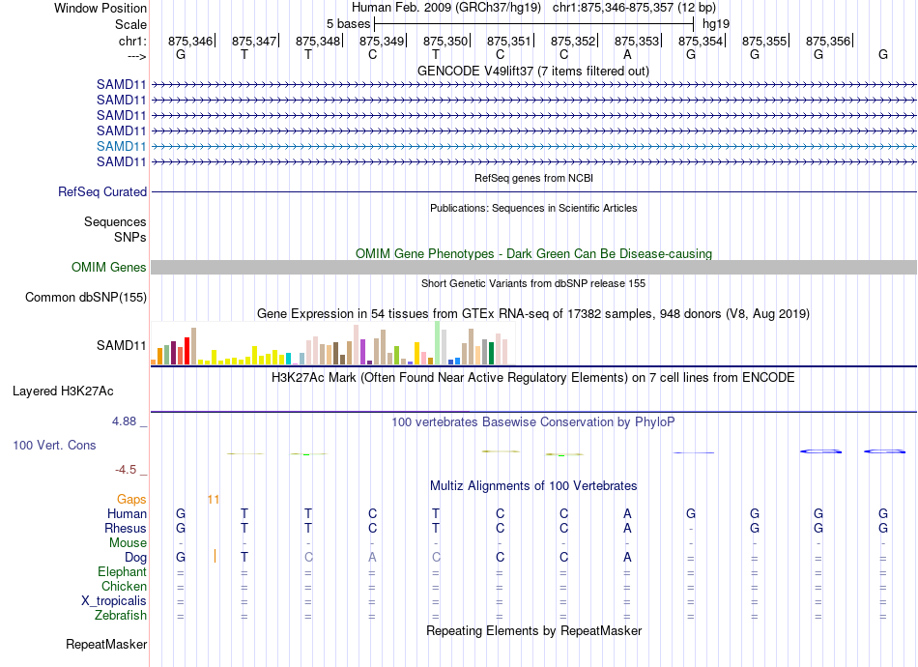Click the Dog species label
The height and width of the screenshot is (667, 918).
135,558
